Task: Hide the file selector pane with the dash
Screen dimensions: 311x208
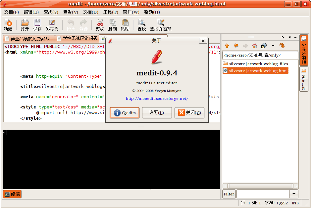Action: pyautogui.click(x=295, y=37)
